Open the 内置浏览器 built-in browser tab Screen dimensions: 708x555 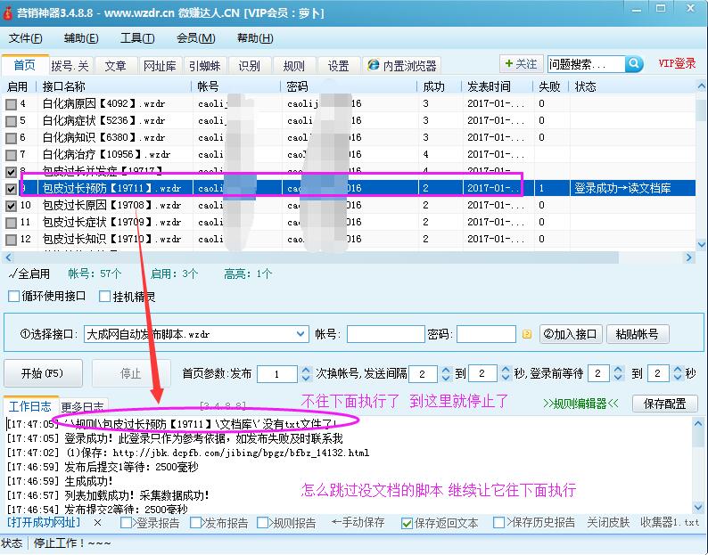pyautogui.click(x=401, y=66)
